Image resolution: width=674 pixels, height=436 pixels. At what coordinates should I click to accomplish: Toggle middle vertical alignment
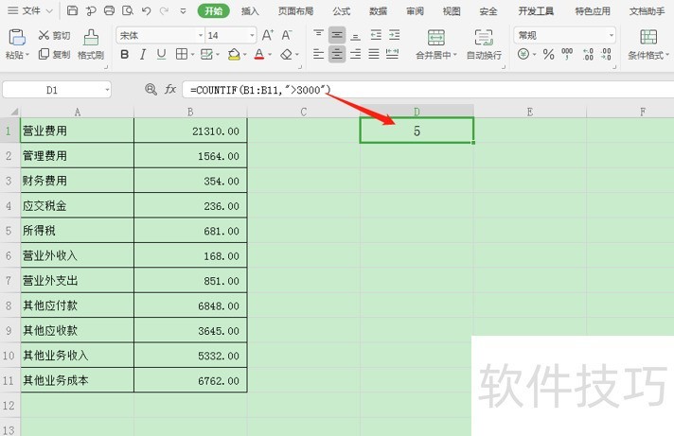(x=337, y=35)
